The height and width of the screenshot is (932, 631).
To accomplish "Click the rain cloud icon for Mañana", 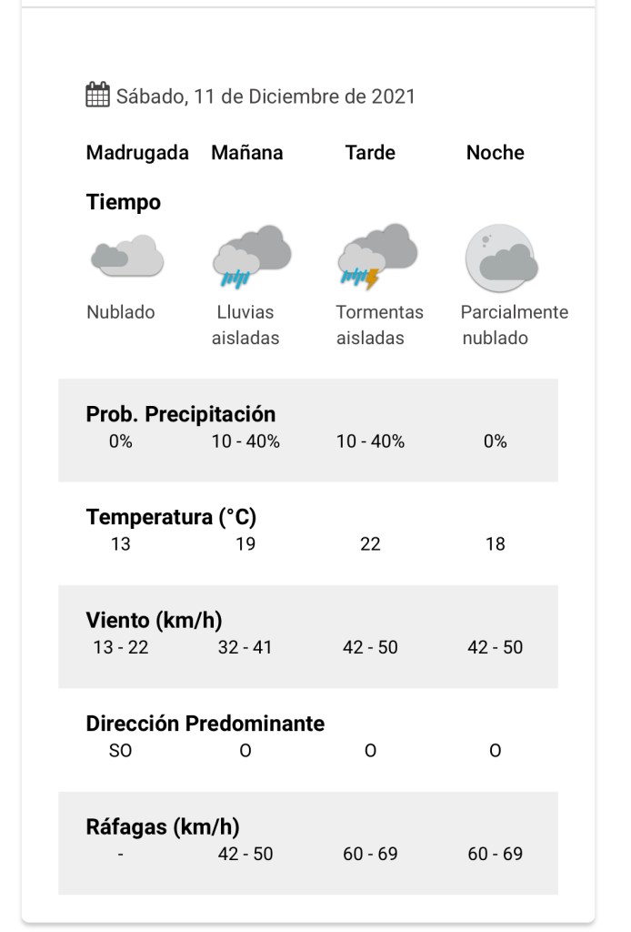I will [x=252, y=256].
